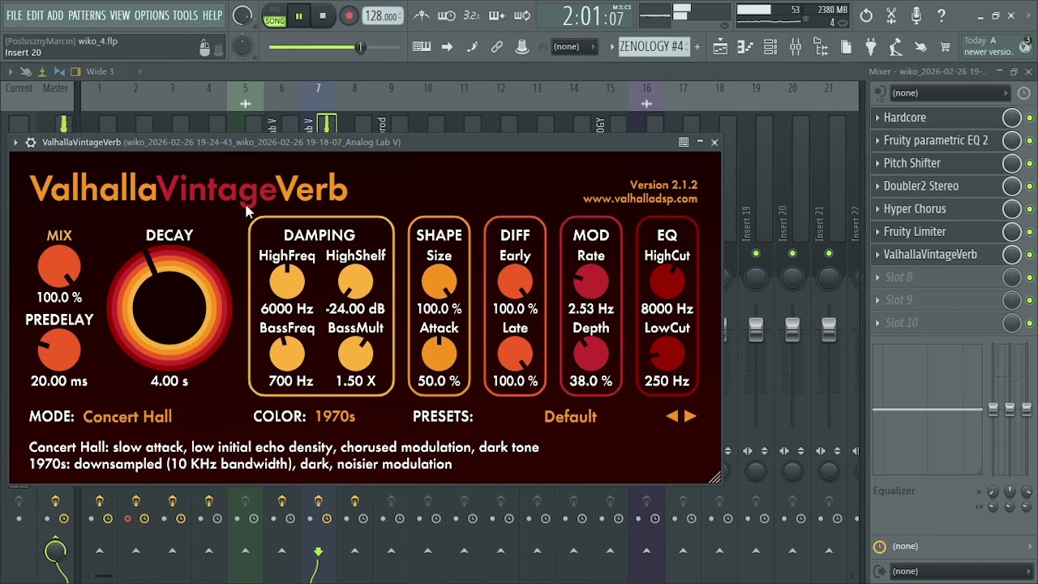Click the record button

tap(349, 16)
